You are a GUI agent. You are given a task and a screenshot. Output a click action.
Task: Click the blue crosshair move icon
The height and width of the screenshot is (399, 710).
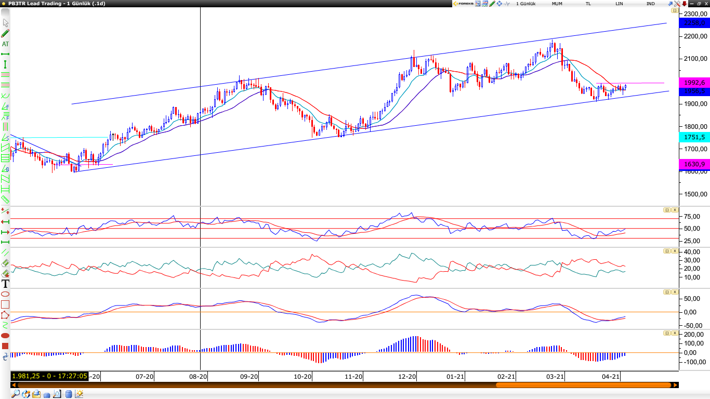tap(499, 4)
